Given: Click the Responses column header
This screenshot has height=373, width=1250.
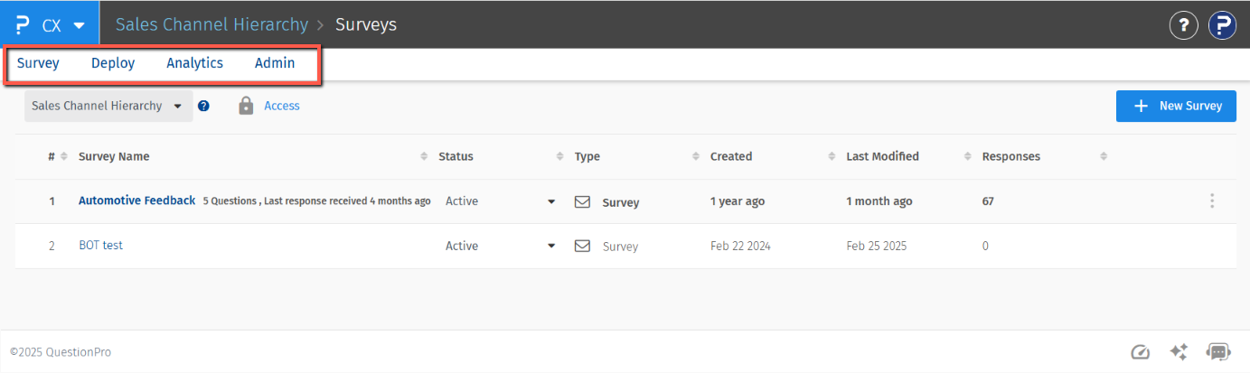Looking at the screenshot, I should tap(1010, 156).
